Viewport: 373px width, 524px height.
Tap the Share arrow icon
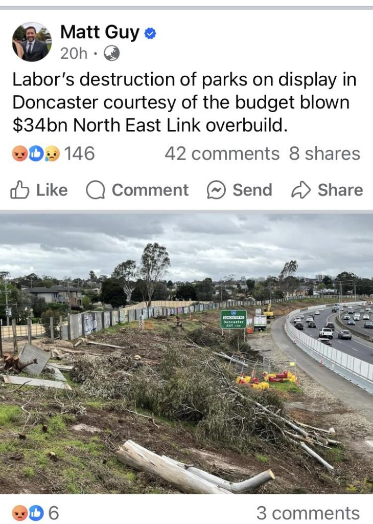pos(301,190)
